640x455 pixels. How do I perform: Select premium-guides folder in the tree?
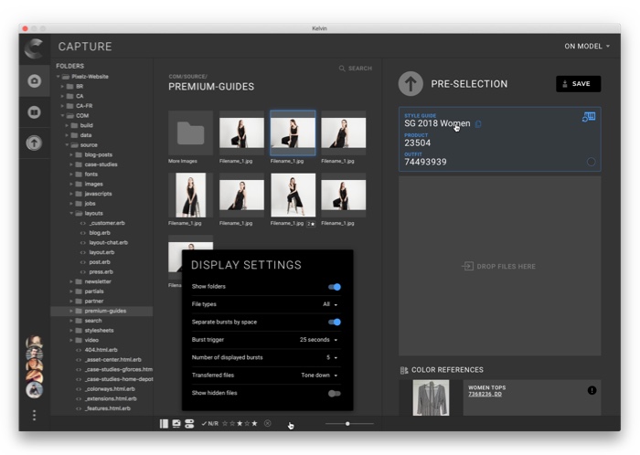pyautogui.click(x=105, y=311)
